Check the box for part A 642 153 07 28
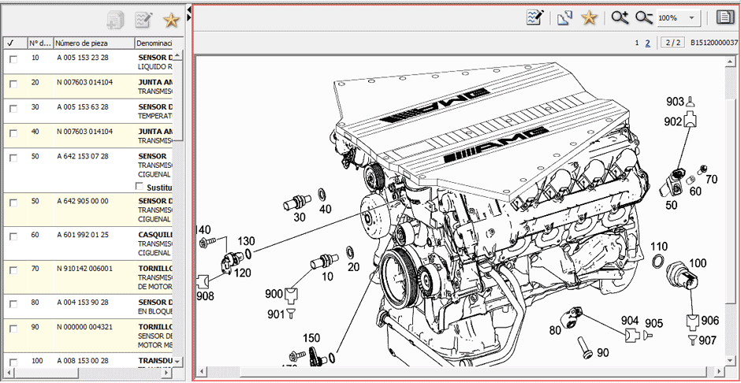The image size is (741, 383). point(13,158)
